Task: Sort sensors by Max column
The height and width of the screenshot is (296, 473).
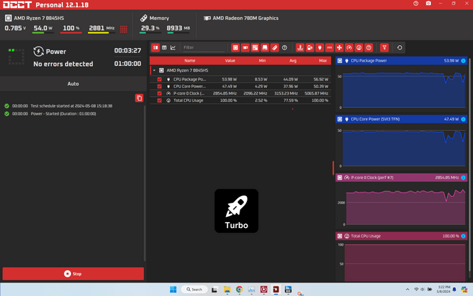Action: click(x=323, y=61)
